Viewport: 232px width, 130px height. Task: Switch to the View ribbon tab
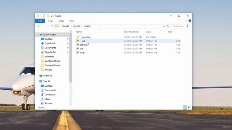tap(71, 21)
